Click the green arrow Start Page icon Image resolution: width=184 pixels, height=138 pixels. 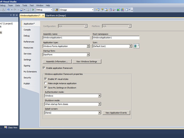coord(118,10)
